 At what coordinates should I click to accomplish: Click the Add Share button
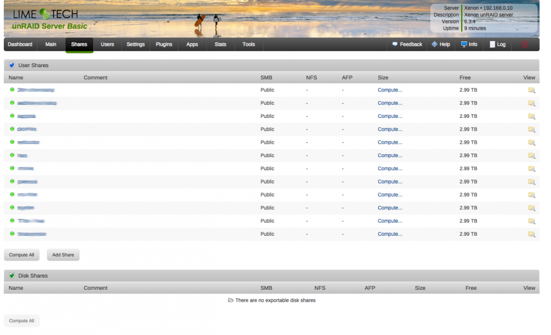pos(63,255)
